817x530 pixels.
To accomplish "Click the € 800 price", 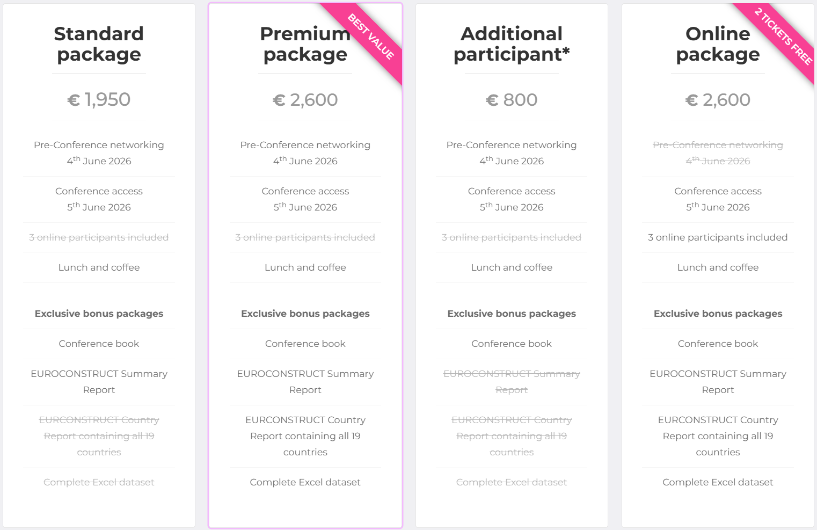I will [511, 100].
